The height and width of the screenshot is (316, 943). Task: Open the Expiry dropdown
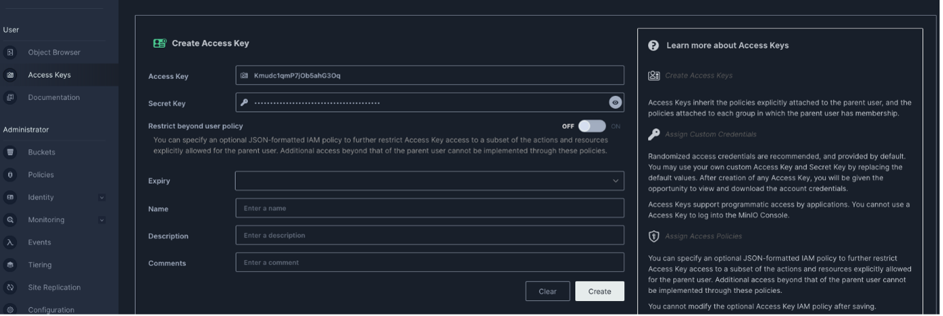[x=429, y=181]
